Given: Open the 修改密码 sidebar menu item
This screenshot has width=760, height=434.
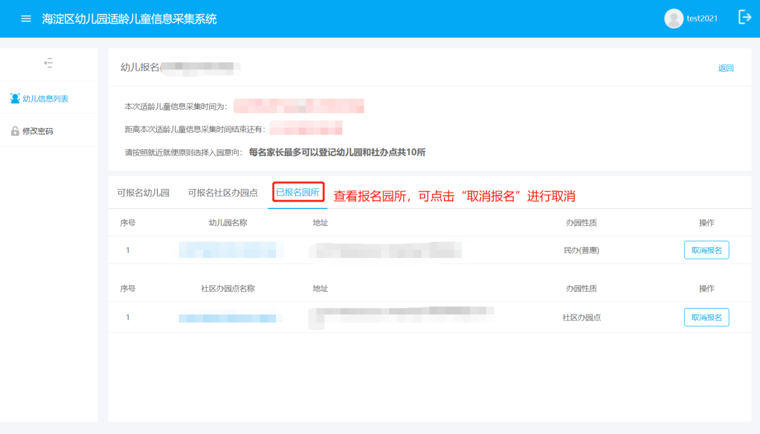Looking at the screenshot, I should pos(38,131).
